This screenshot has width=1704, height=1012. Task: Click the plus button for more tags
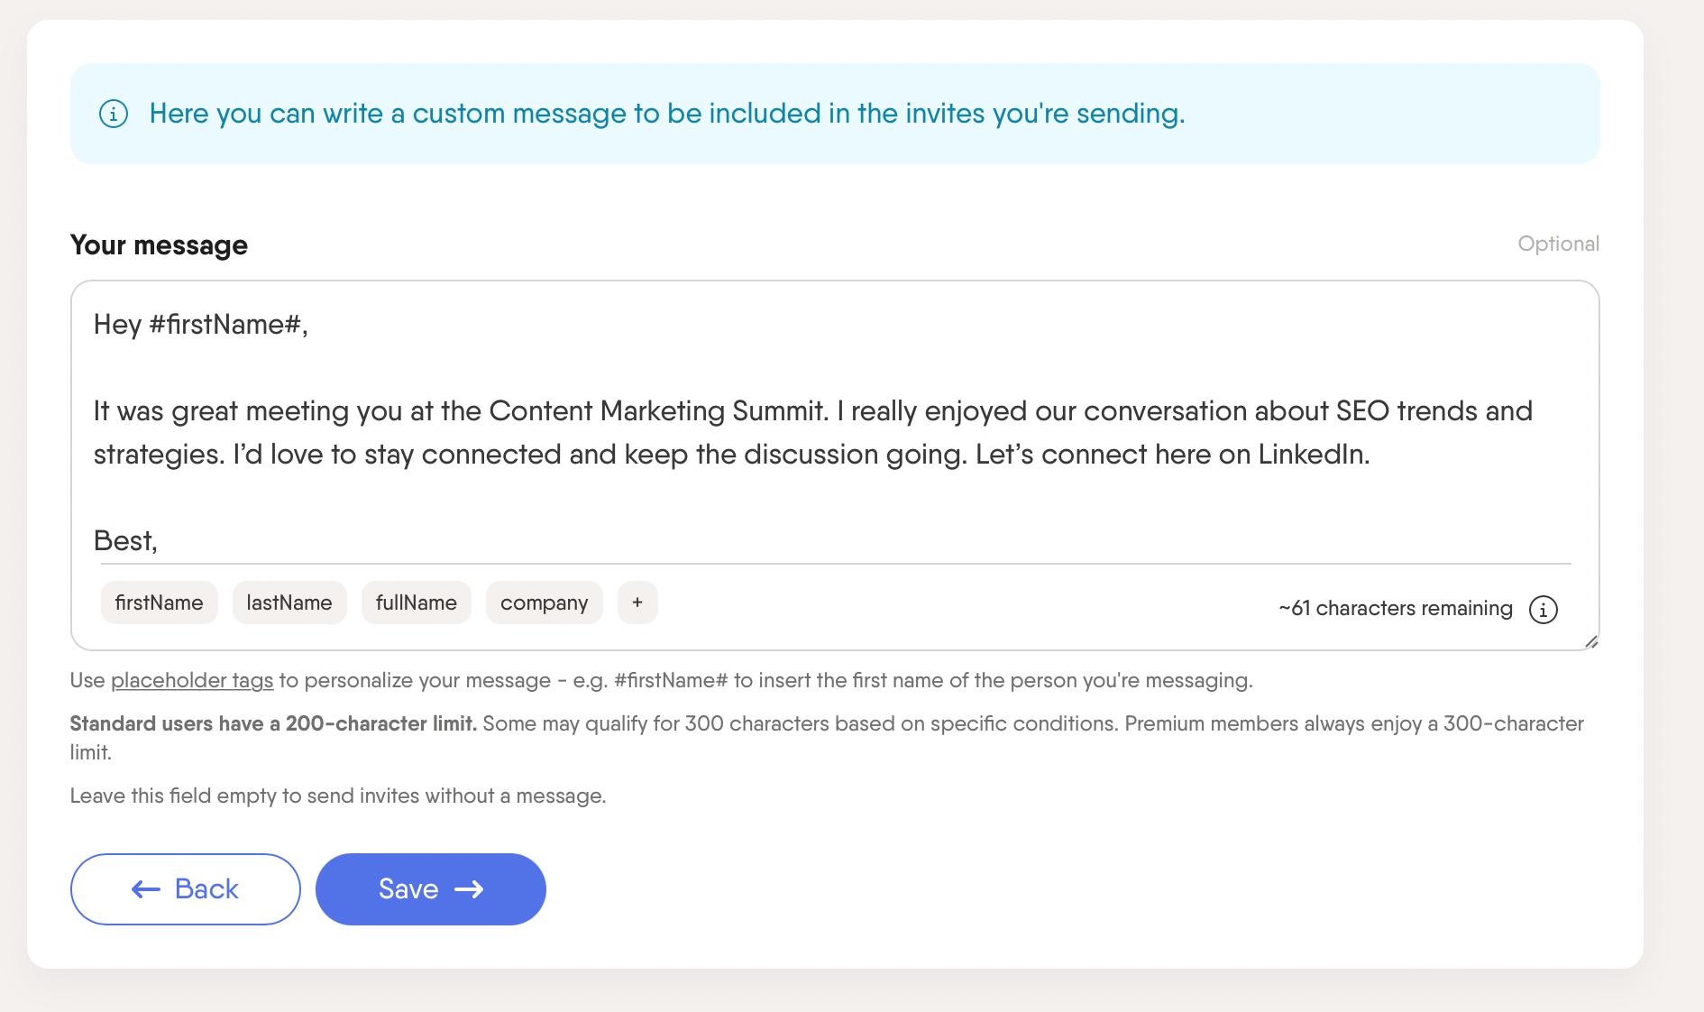[637, 603]
